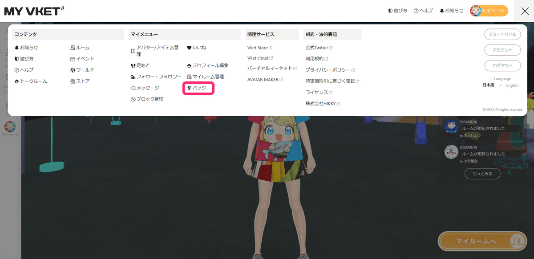The image size is (534, 259).
Task: Click the ログアウト button
Action: [x=502, y=65]
